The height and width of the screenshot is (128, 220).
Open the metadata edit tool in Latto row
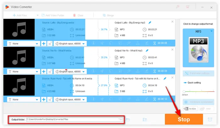click(147, 43)
